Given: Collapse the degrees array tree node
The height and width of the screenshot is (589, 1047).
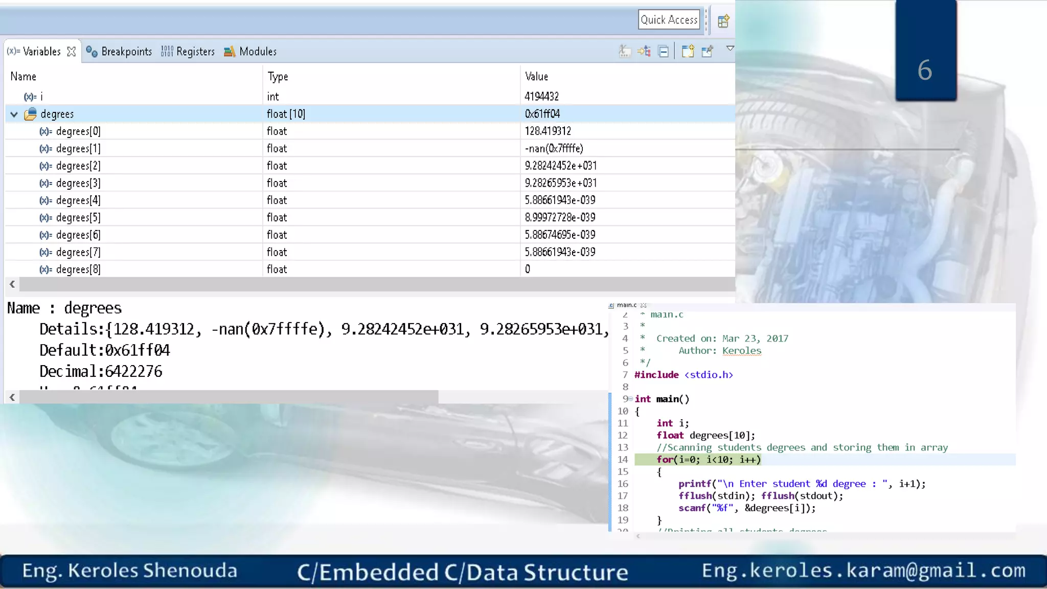Looking at the screenshot, I should [14, 115].
